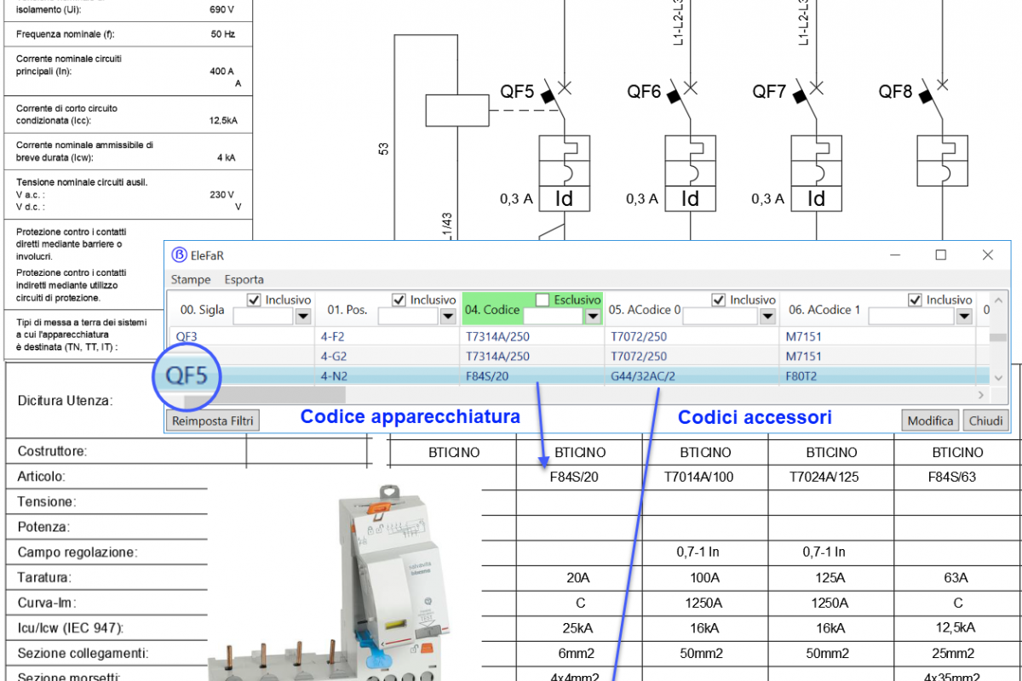The width and height of the screenshot is (1022, 681).
Task: Click the 63A value in the Taratura row
Action: [957, 578]
